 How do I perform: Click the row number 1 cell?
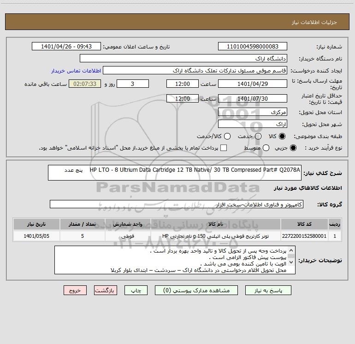pyautogui.click(x=335, y=236)
